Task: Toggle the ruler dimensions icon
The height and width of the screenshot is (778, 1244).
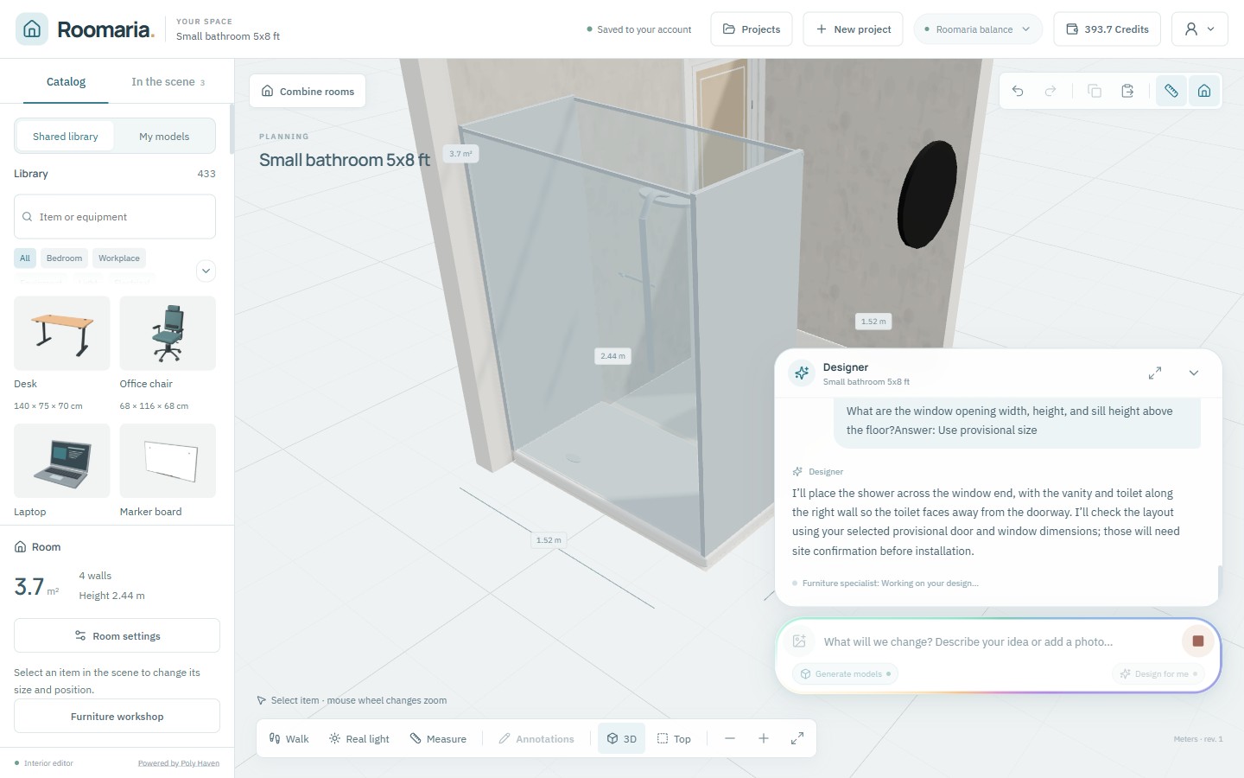Action: [1171, 91]
